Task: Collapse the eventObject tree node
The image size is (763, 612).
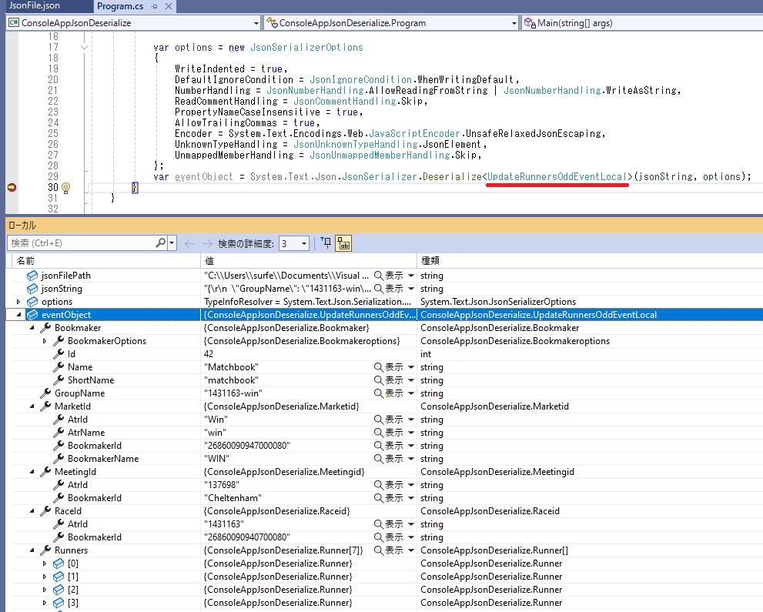Action: tap(19, 315)
